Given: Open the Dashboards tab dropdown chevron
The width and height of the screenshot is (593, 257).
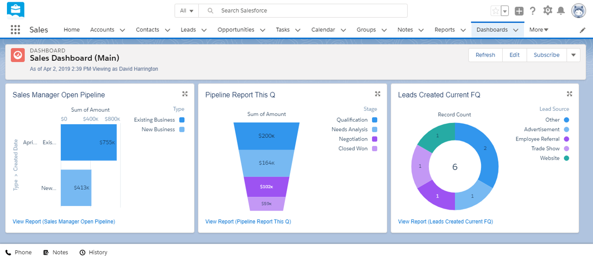Looking at the screenshot, I should coord(516,30).
